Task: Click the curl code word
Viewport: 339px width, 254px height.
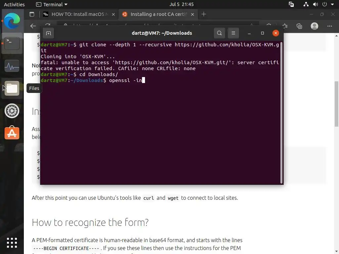Action: click(x=149, y=198)
